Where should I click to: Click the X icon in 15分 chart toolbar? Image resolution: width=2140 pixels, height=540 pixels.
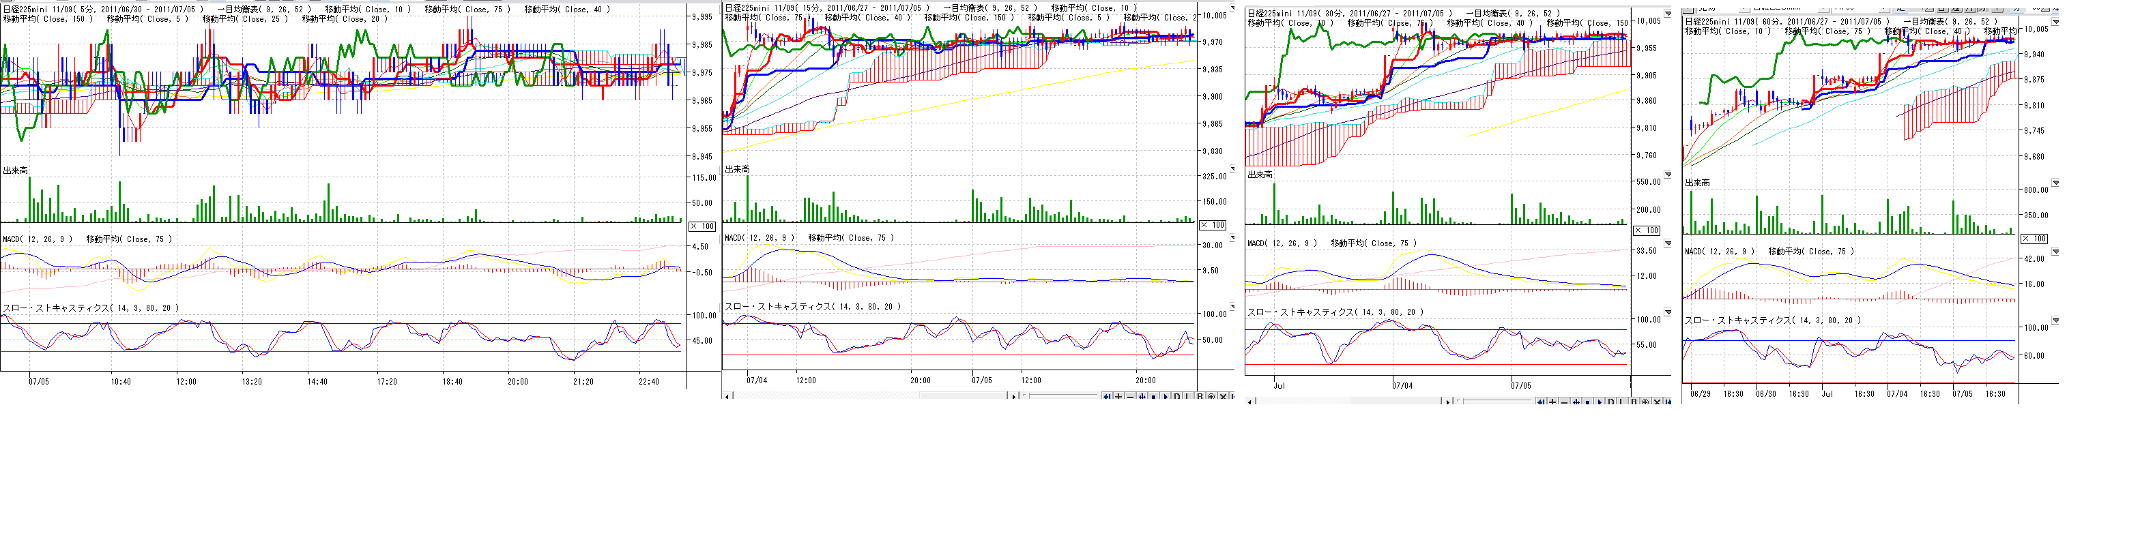(x=1223, y=397)
